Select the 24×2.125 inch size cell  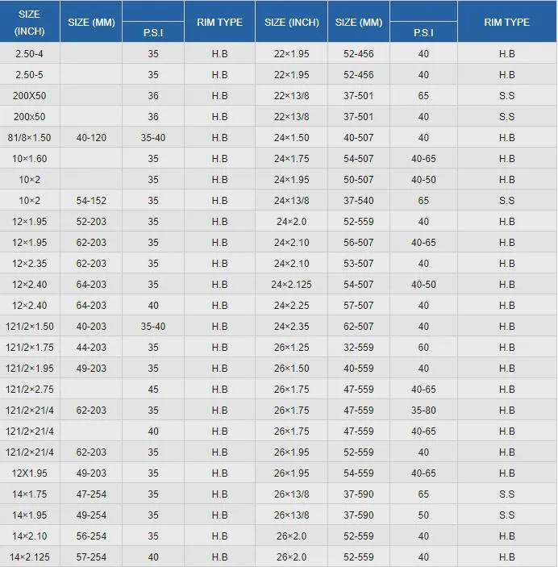click(x=291, y=285)
